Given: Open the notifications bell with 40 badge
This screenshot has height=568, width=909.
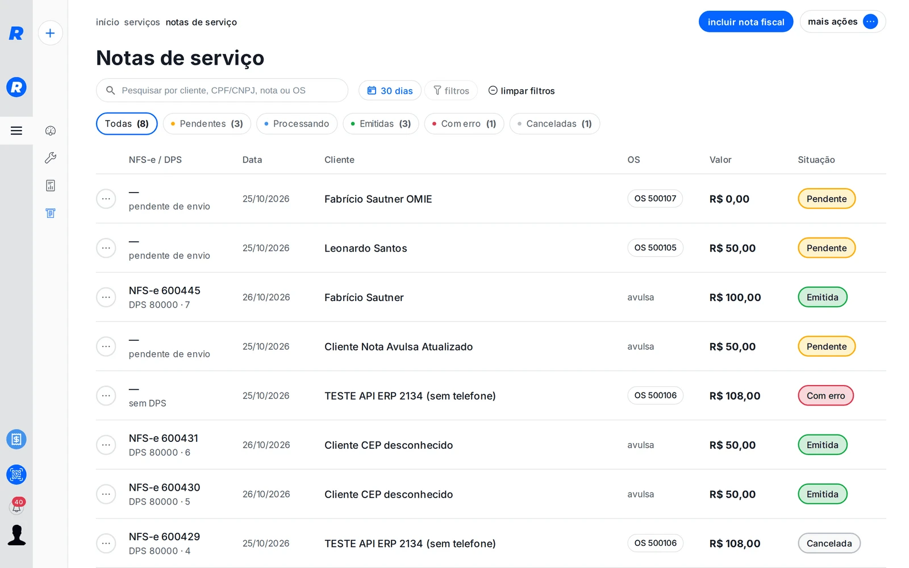Looking at the screenshot, I should pos(17,505).
